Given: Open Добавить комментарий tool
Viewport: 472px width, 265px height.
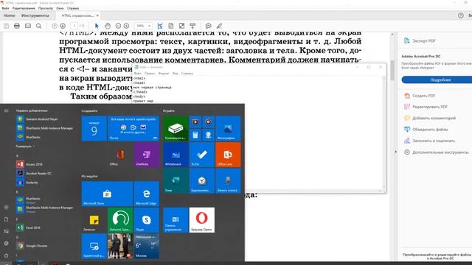Looking at the screenshot, I should click(x=429, y=118).
